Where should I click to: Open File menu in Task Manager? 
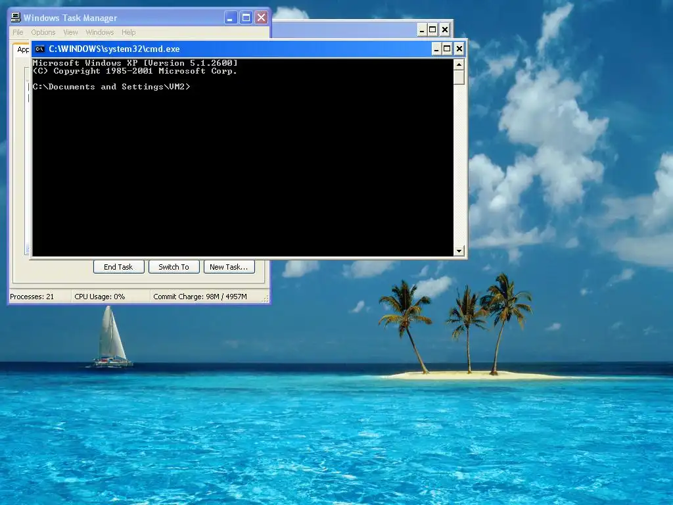pos(18,32)
